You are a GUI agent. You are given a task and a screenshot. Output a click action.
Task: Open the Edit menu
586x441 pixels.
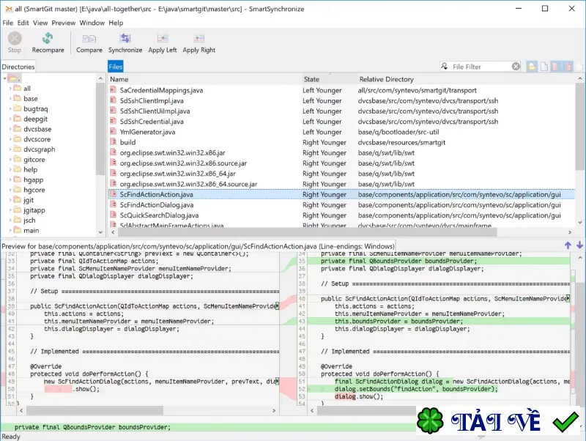23,23
